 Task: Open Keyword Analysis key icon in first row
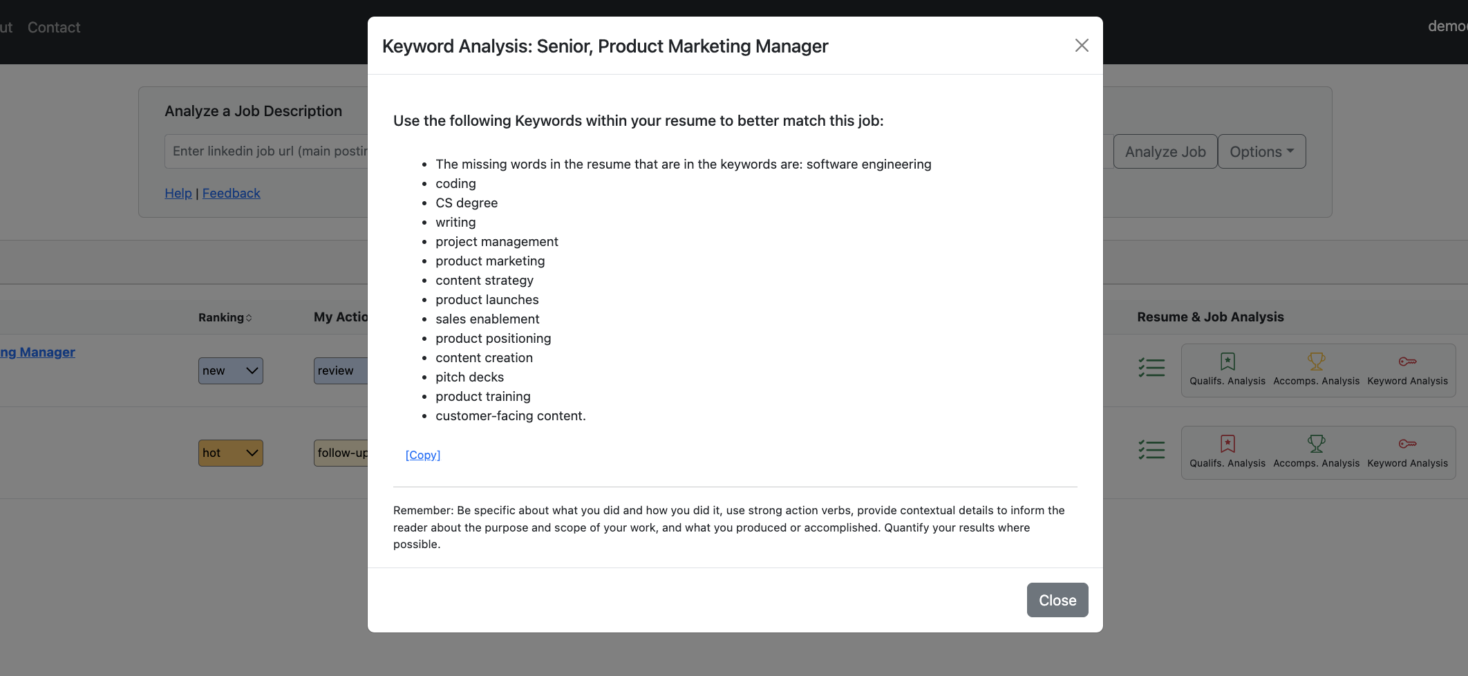(x=1407, y=362)
